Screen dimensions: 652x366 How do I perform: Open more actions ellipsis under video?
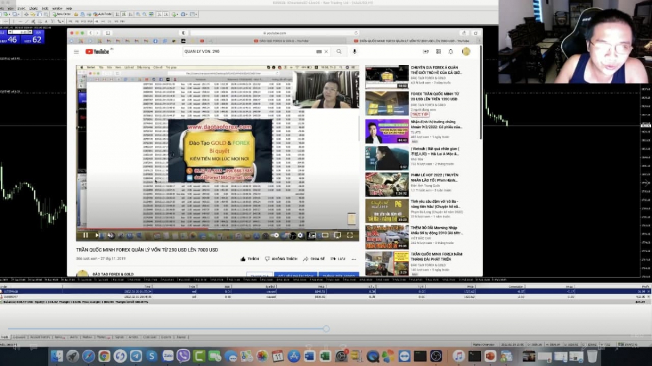tap(354, 259)
